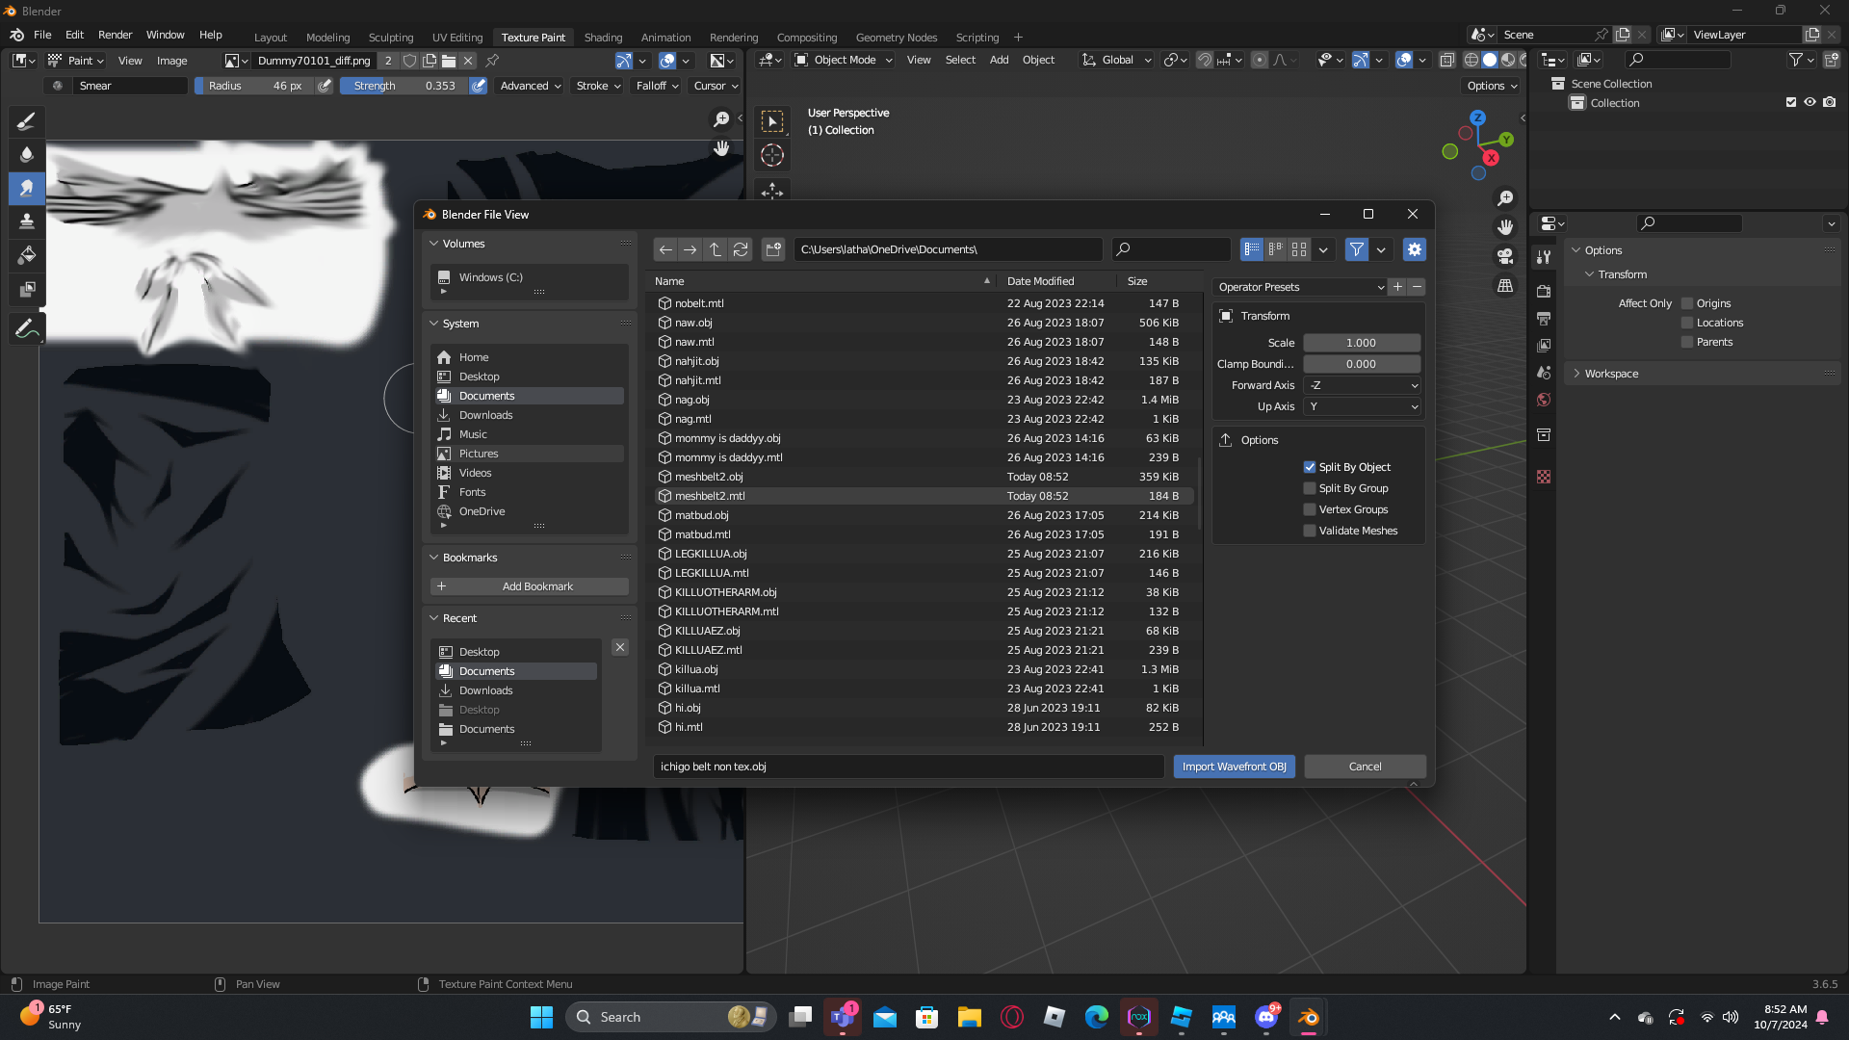
Task: Select the Fill bucket tool
Action: coord(27,255)
